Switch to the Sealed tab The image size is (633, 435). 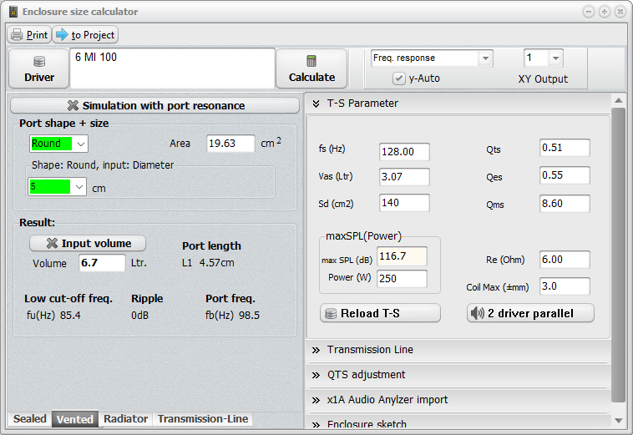29,419
